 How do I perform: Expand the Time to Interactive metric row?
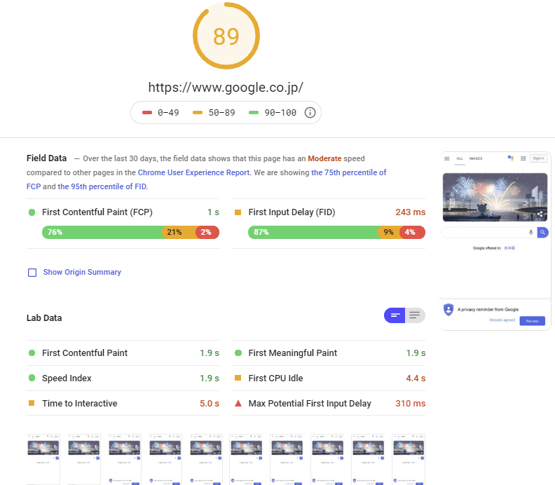coord(123,403)
